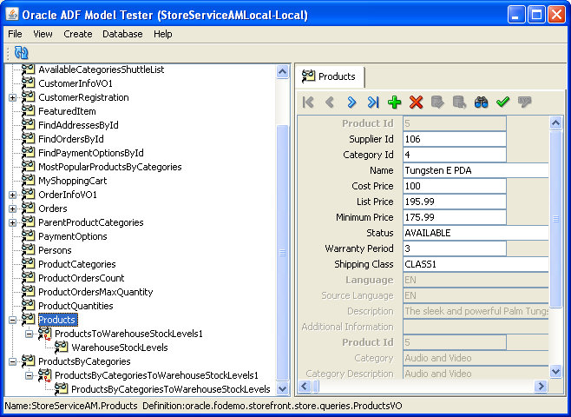Viewport: 571px width, 417px height.
Task: Collapse the ProductsToWarehouseStockLevels1 node
Action: point(30,334)
